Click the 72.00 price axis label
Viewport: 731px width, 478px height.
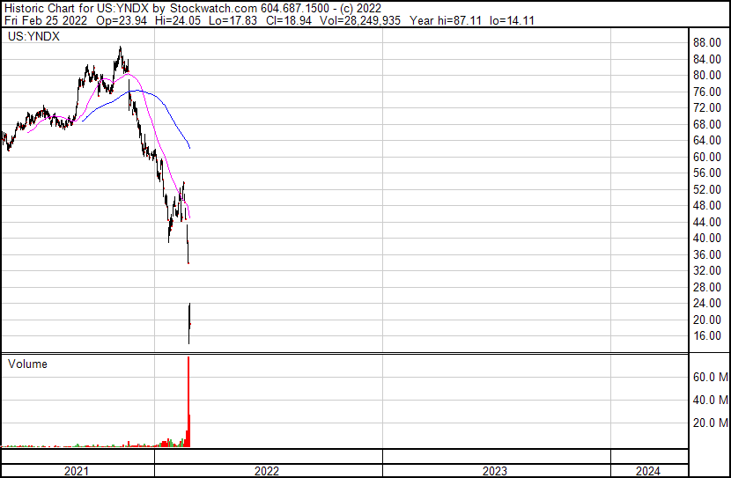pyautogui.click(x=707, y=107)
